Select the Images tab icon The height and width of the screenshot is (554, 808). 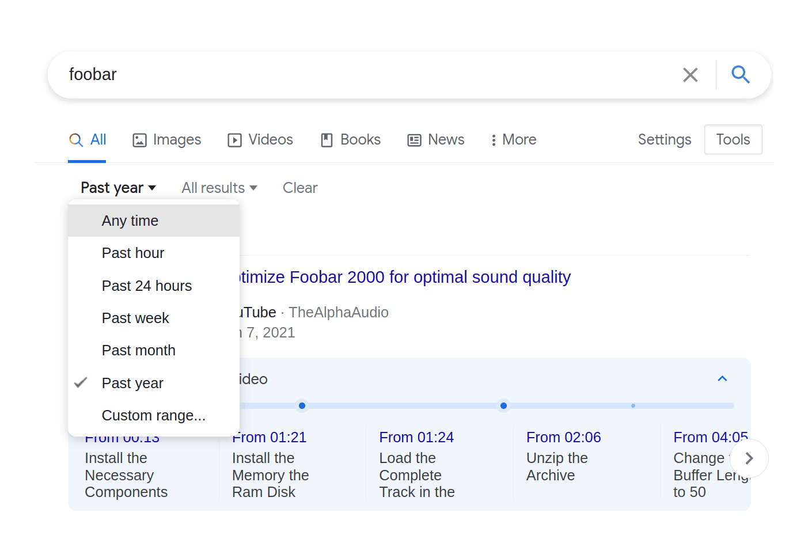click(139, 139)
